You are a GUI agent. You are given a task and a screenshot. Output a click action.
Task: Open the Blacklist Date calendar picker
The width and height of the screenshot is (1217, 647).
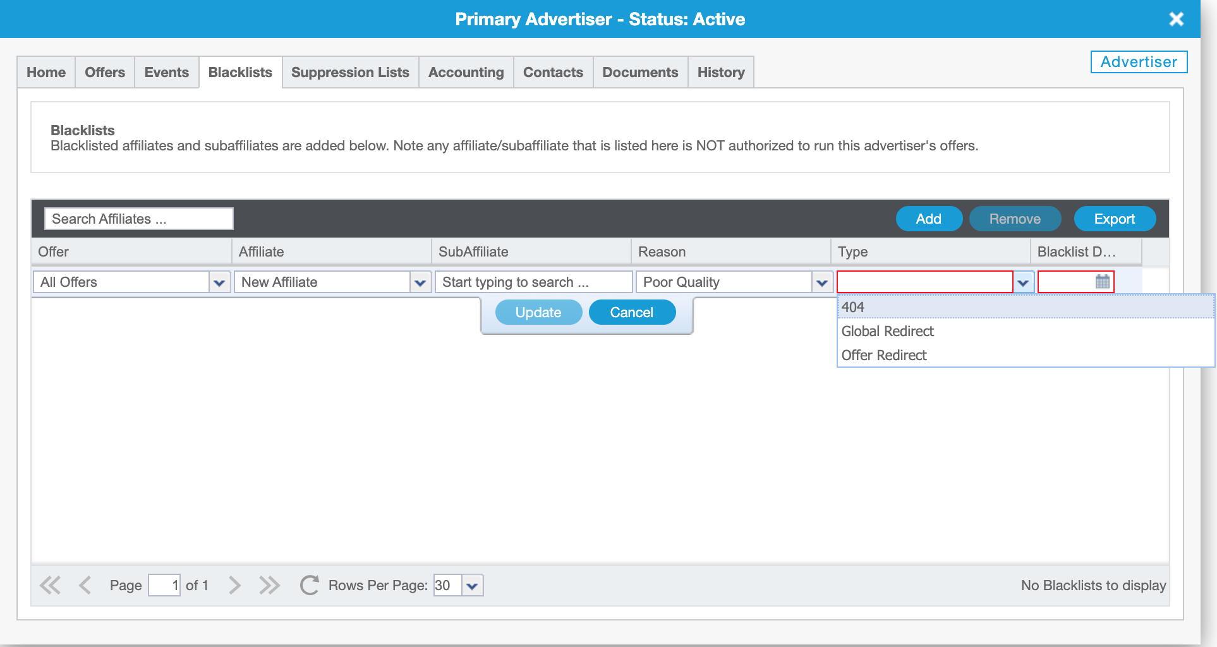1102,282
